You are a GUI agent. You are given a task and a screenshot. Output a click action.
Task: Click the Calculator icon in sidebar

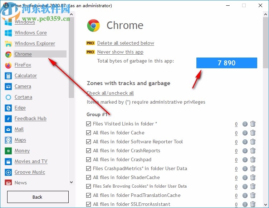(8, 76)
